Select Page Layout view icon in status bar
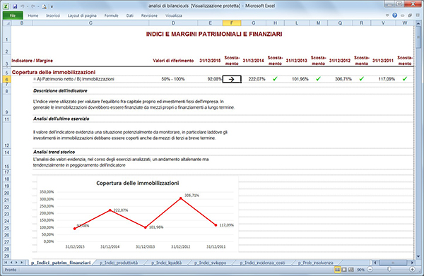Image resolution: width=424 pixels, height=276 pixels. (344, 270)
